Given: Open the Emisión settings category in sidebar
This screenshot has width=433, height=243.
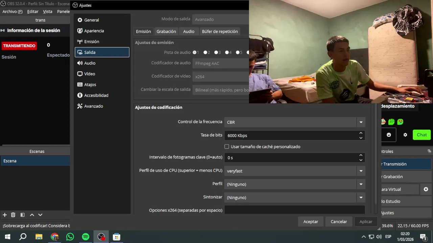Looking at the screenshot, I should pos(102,42).
